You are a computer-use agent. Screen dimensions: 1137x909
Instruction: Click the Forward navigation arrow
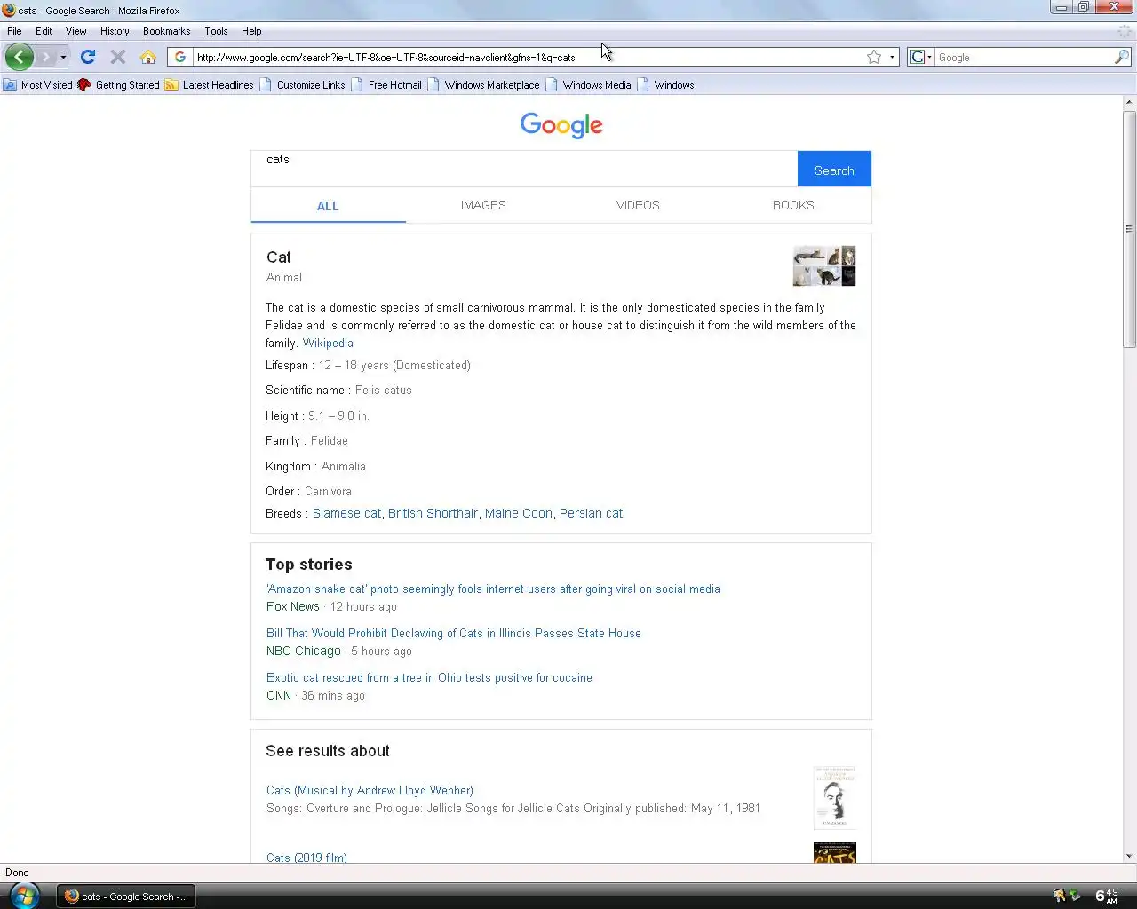45,57
